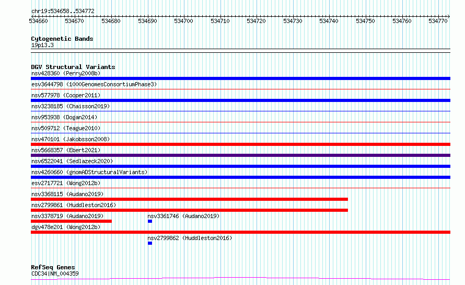Select the purple bar under nsv5668357 (Ebert2021)
This screenshot has height=285, width=465.
coord(240,155)
